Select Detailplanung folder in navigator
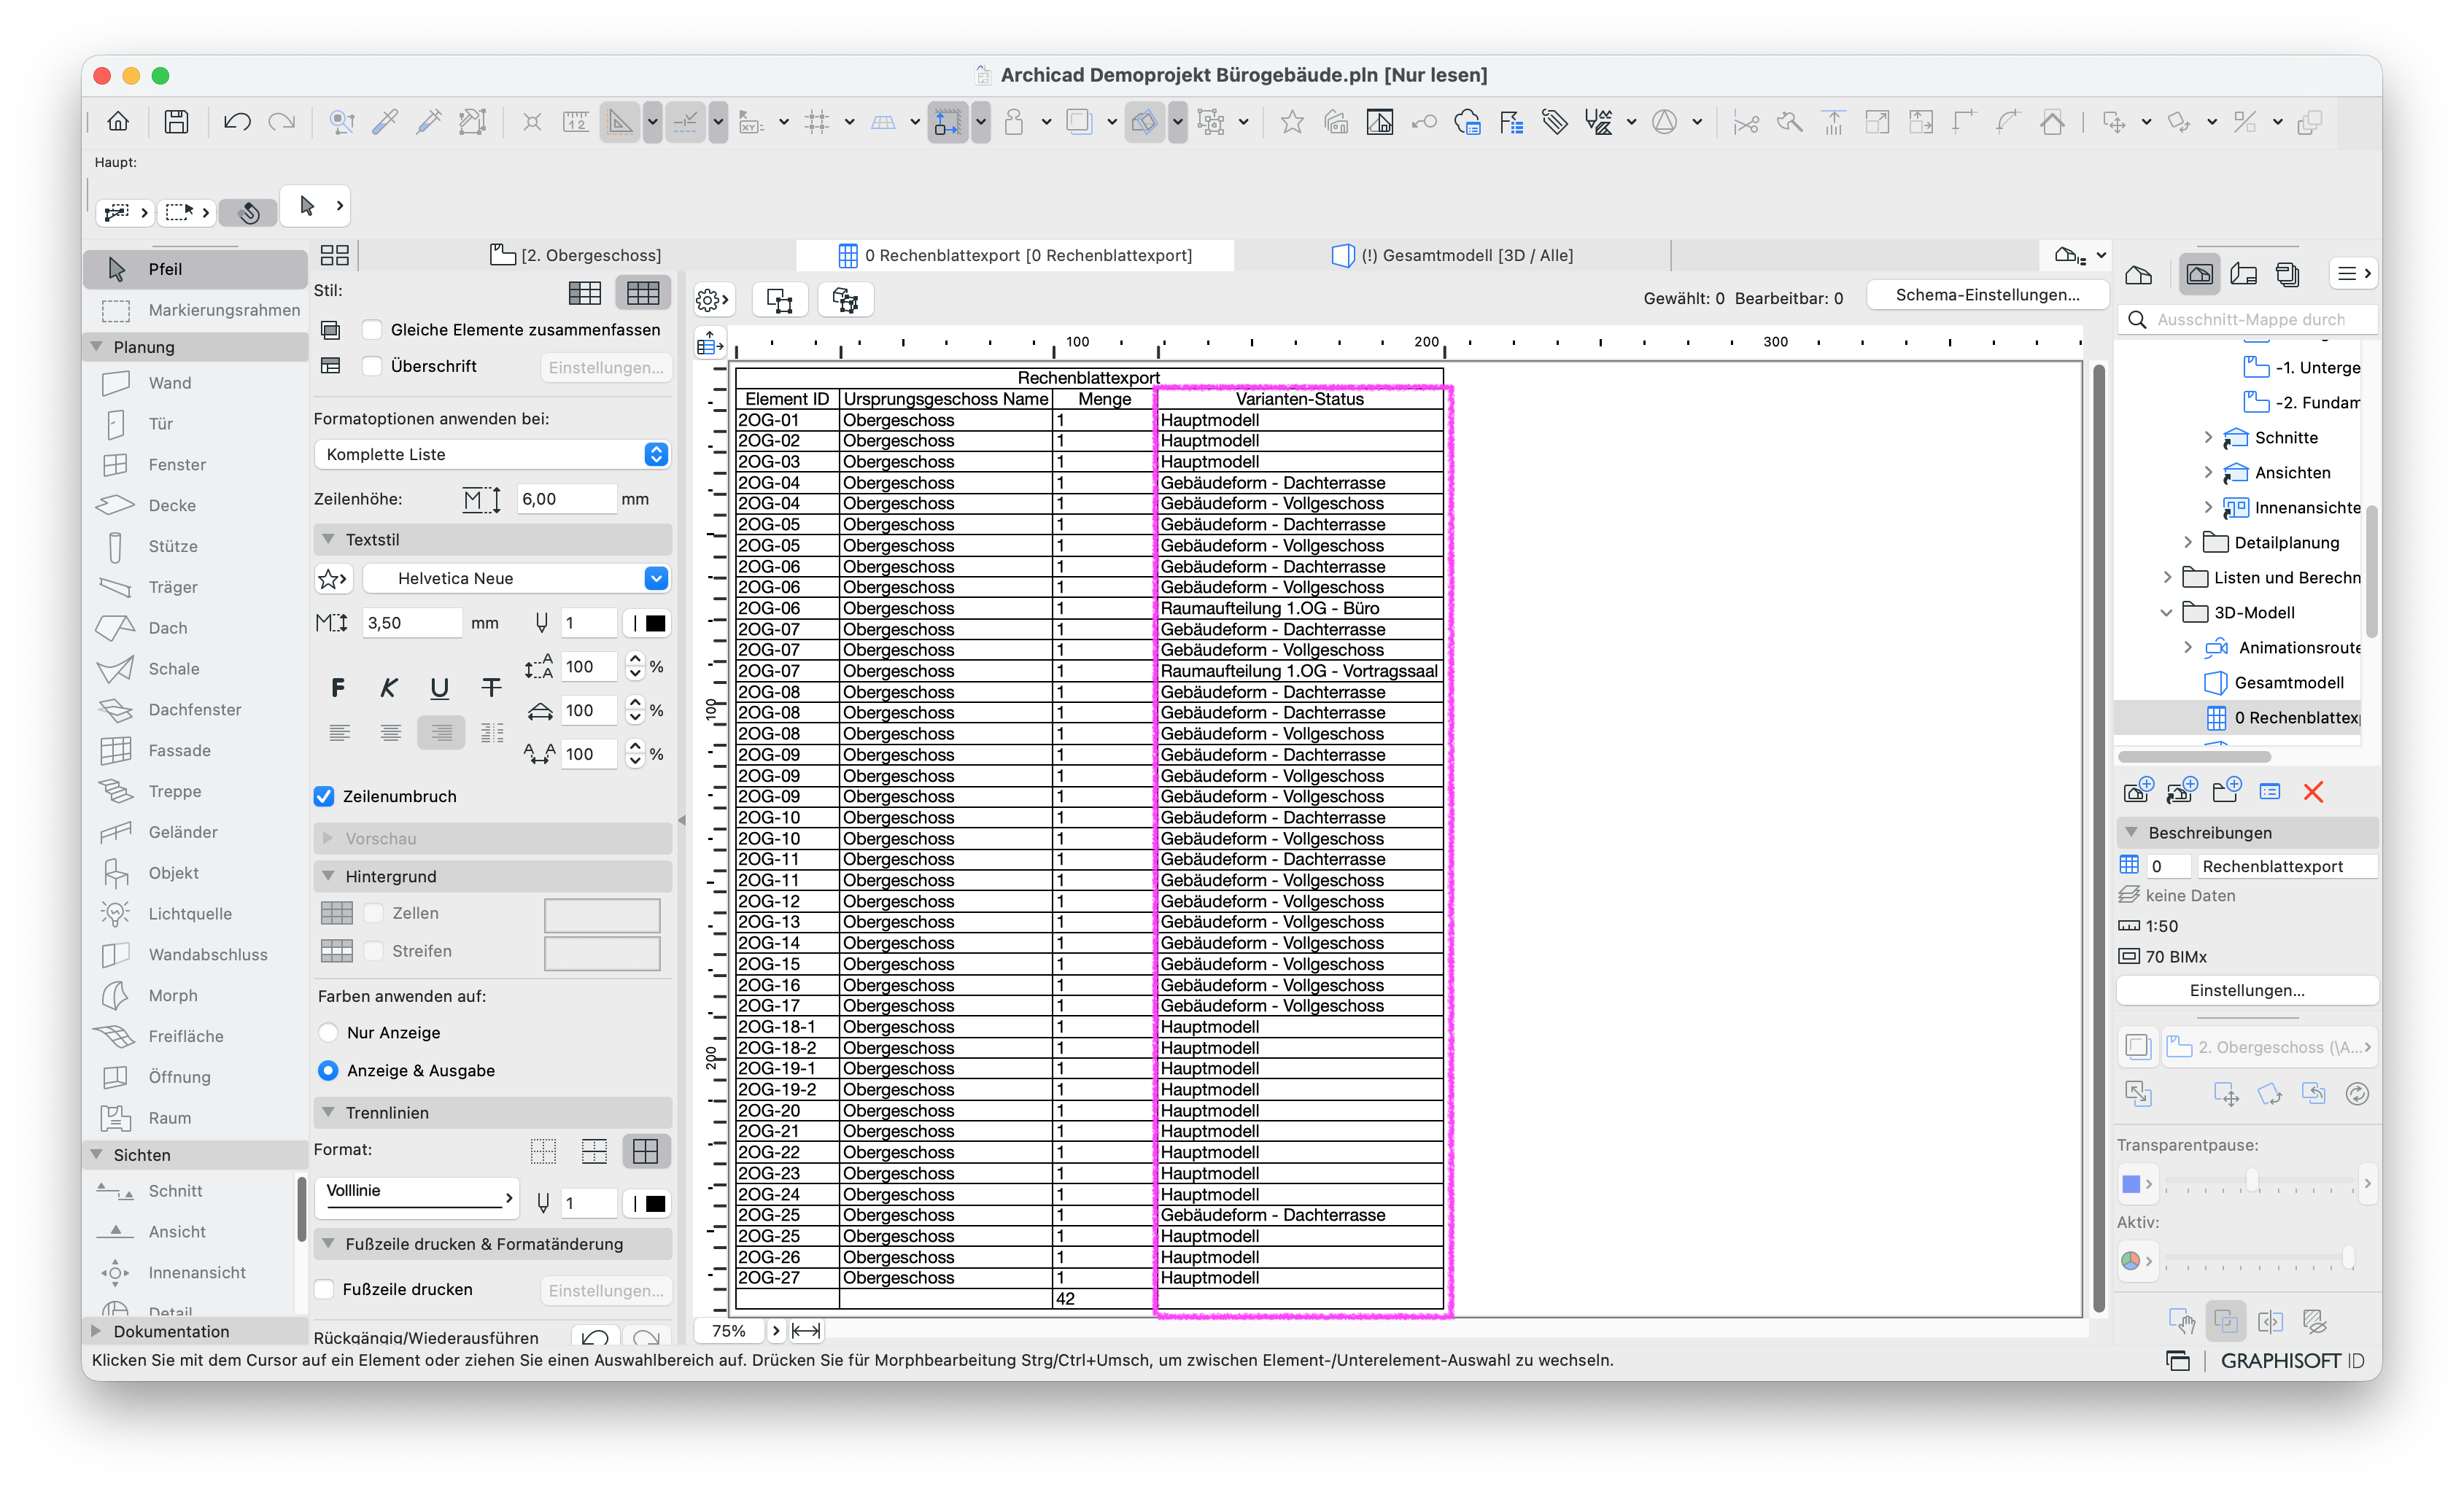The image size is (2464, 1489). point(2286,543)
